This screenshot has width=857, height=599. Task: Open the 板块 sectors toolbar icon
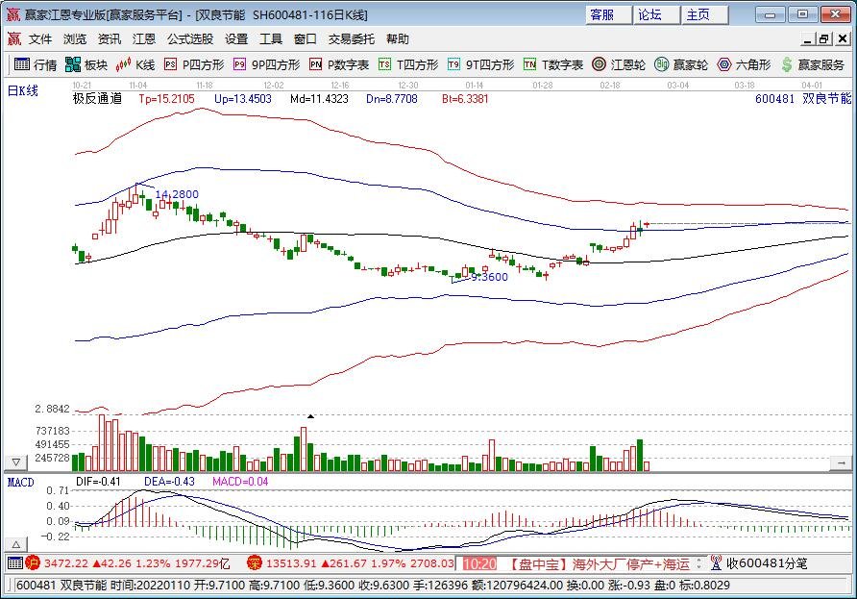(x=86, y=64)
